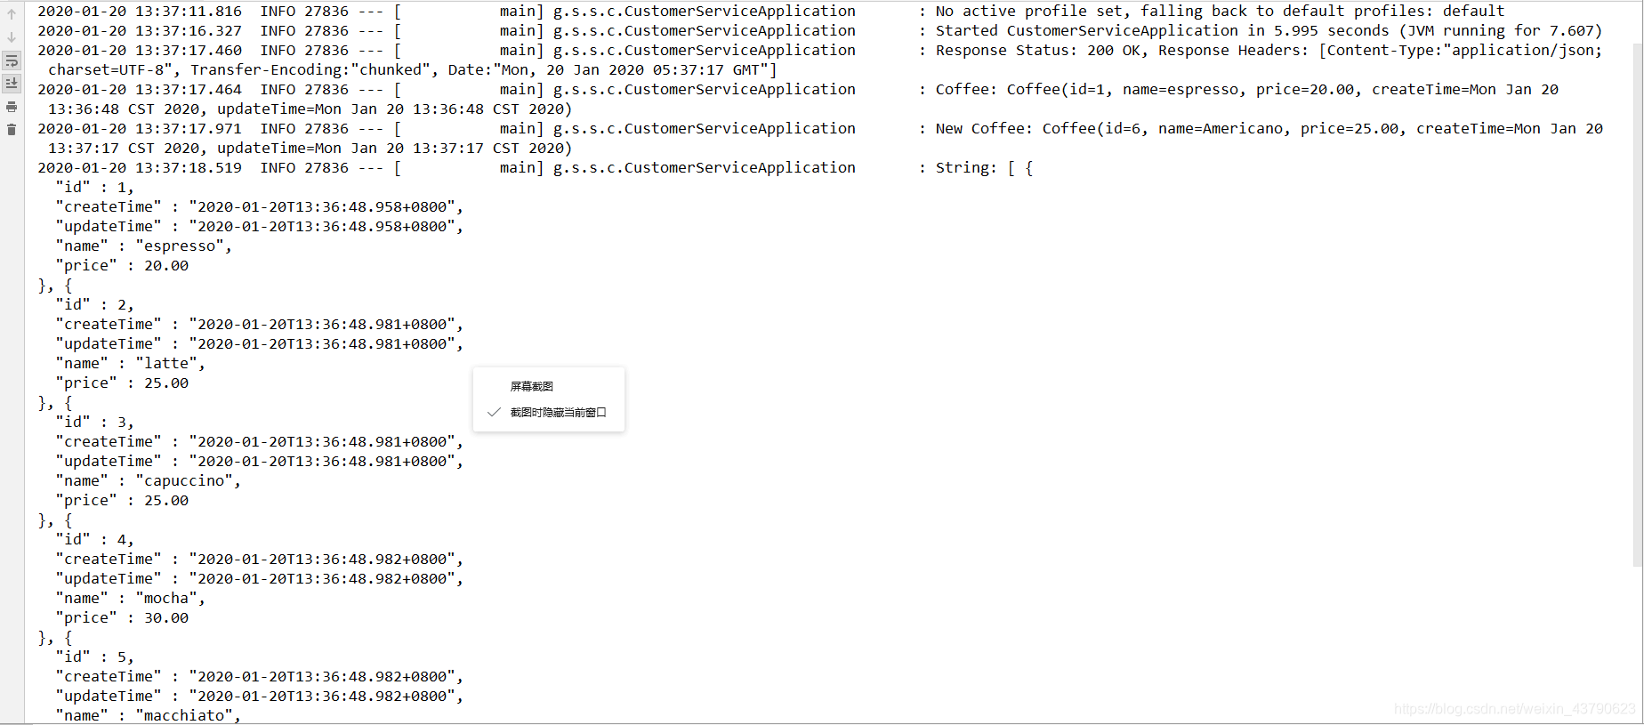Click the trash icon to clear console
The width and height of the screenshot is (1644, 725).
12,130
